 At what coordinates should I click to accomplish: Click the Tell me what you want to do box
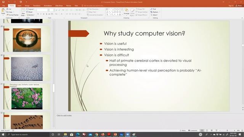coord(93,6)
